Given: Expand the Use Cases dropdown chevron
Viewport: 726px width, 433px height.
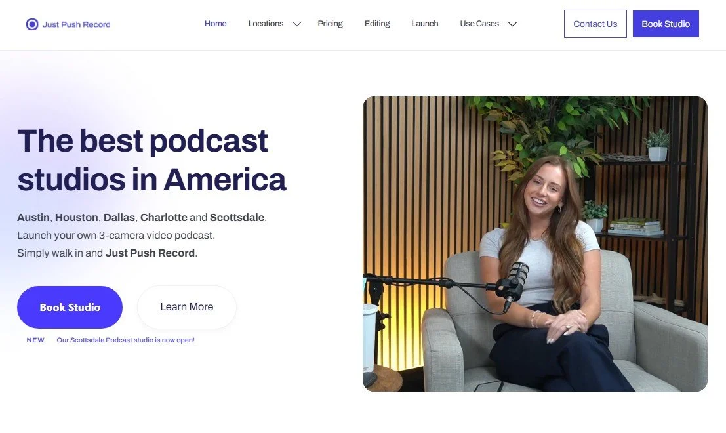Looking at the screenshot, I should point(512,24).
